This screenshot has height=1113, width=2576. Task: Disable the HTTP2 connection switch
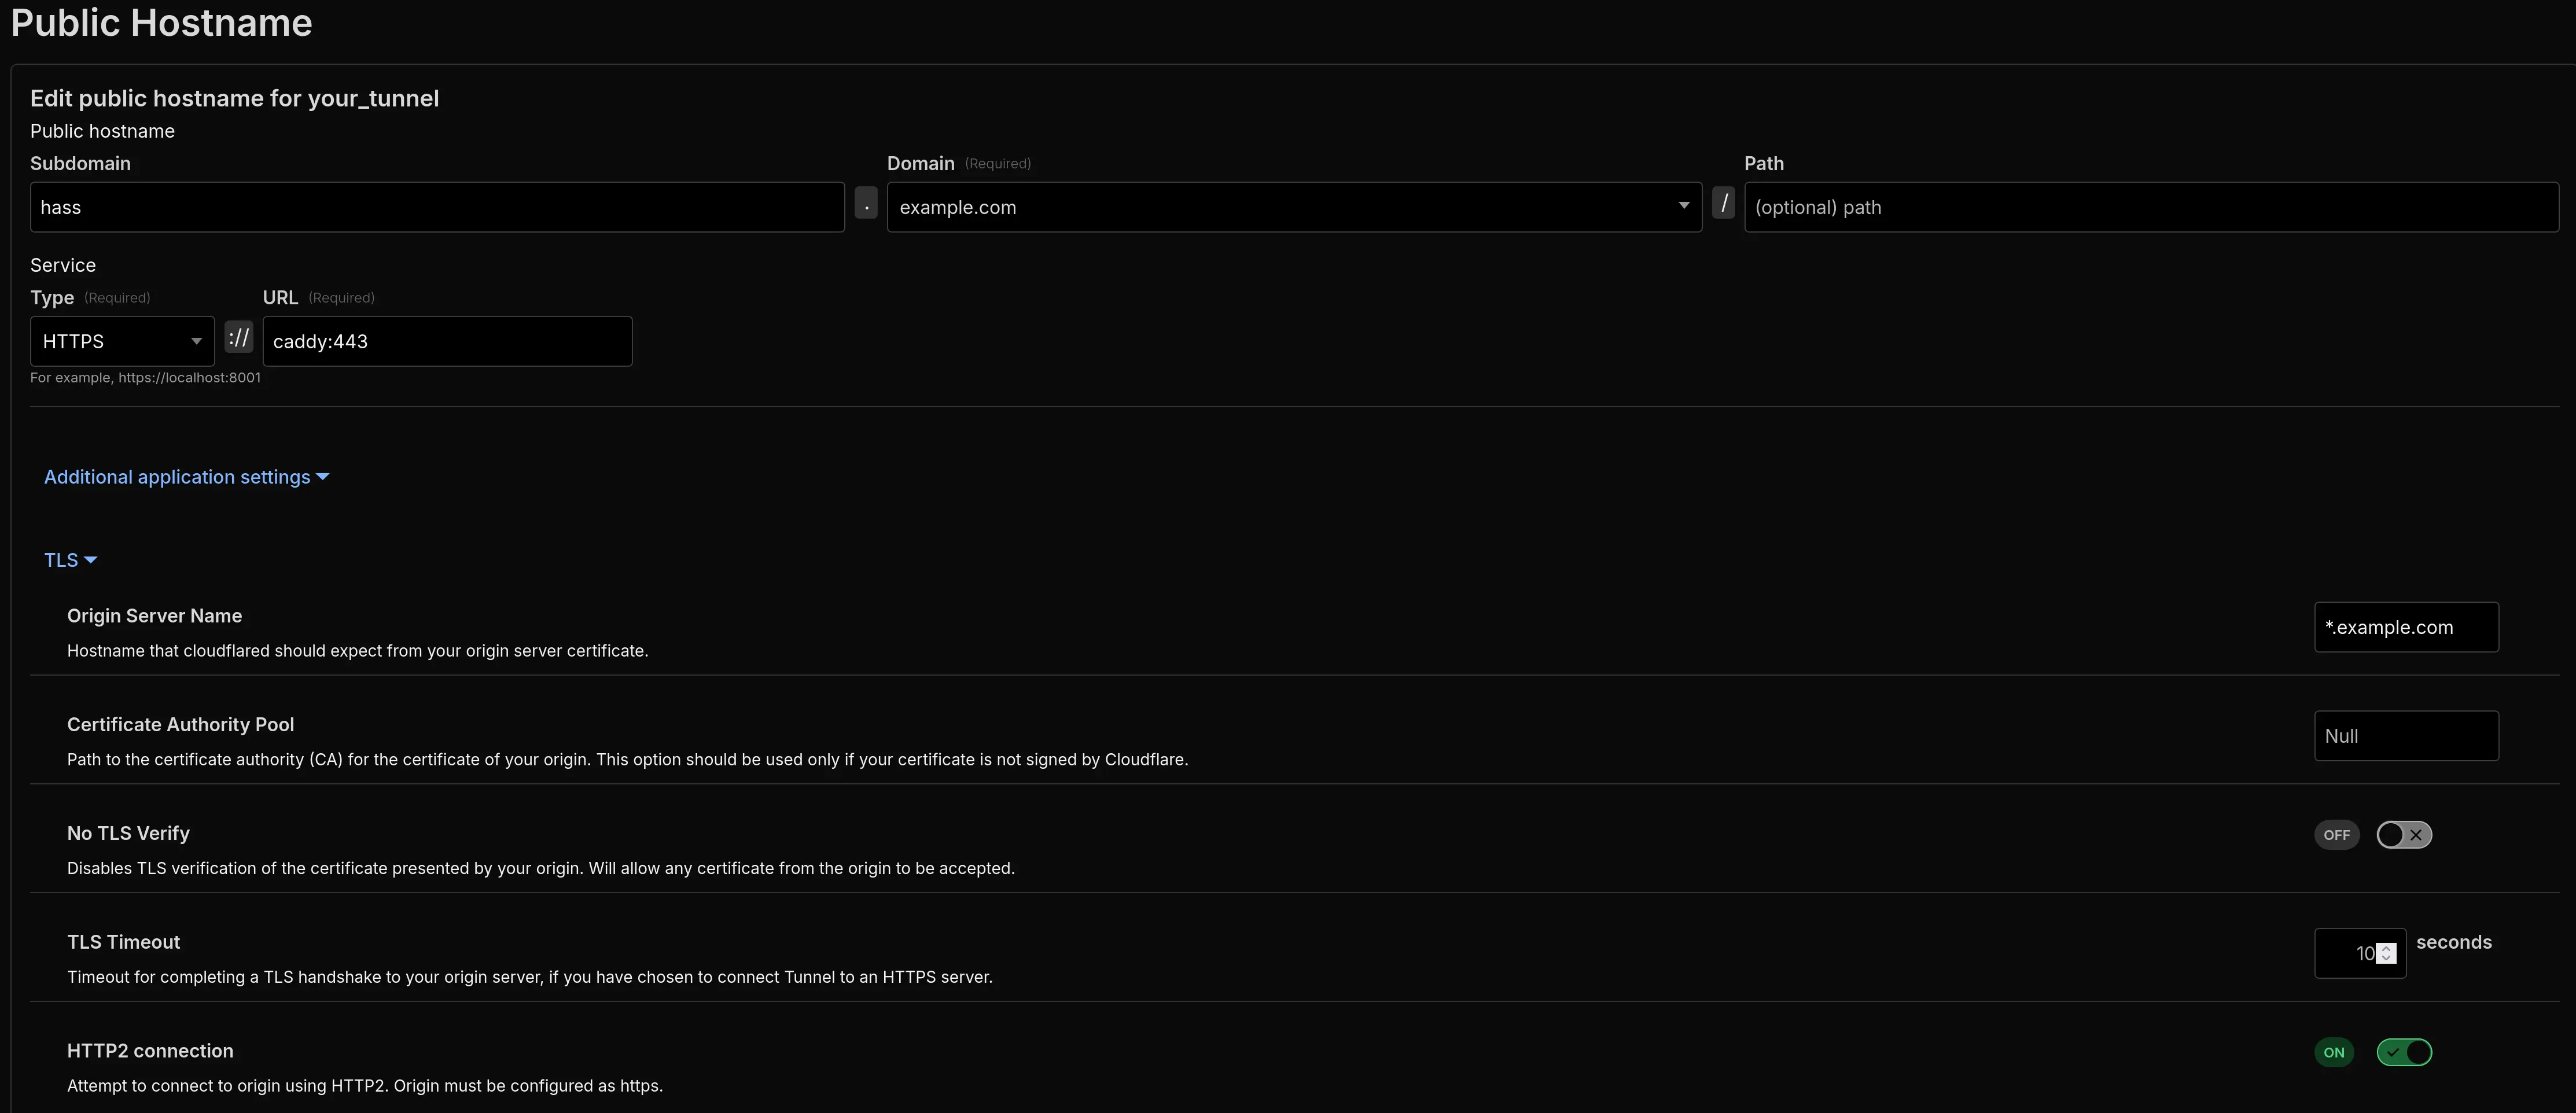(2404, 1052)
